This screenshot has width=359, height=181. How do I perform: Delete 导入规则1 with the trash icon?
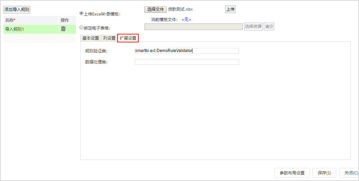(63, 29)
